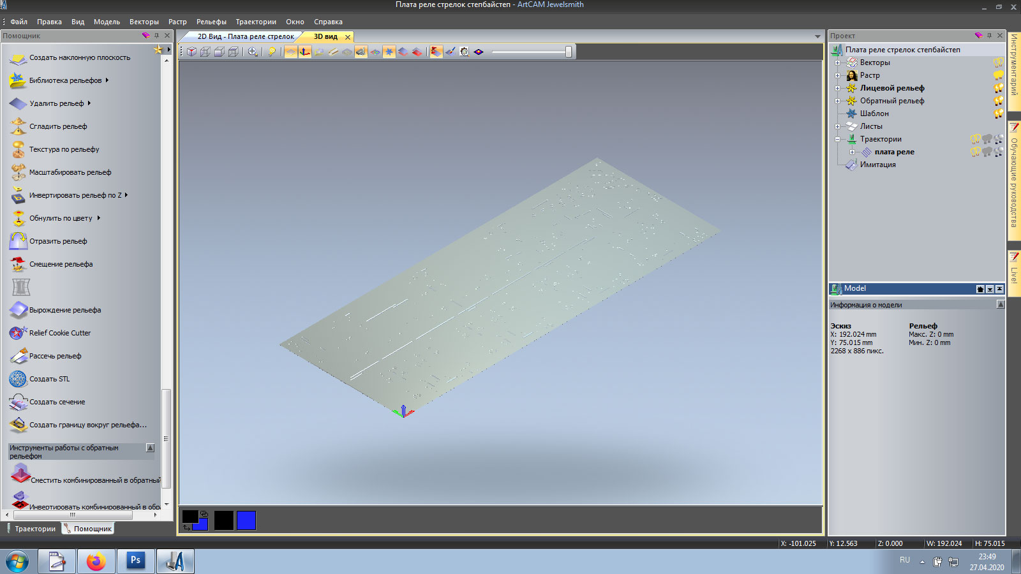The width and height of the screenshot is (1021, 574).
Task: Click the Texture relief icon
Action: tap(19, 149)
